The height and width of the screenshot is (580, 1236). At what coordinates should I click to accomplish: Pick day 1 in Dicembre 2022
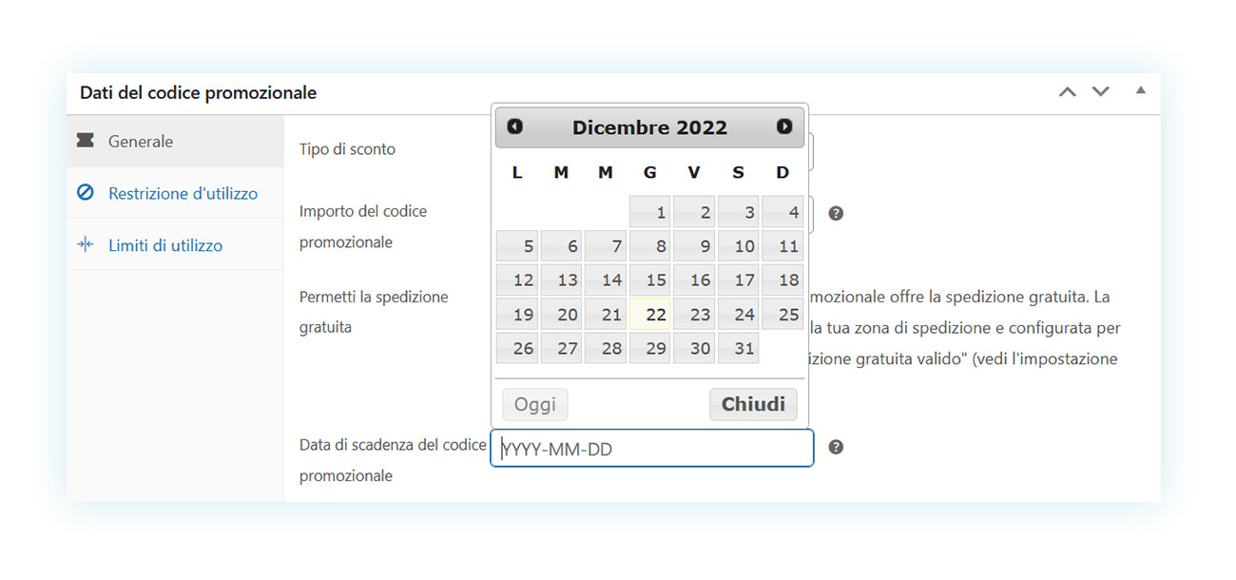click(x=650, y=211)
